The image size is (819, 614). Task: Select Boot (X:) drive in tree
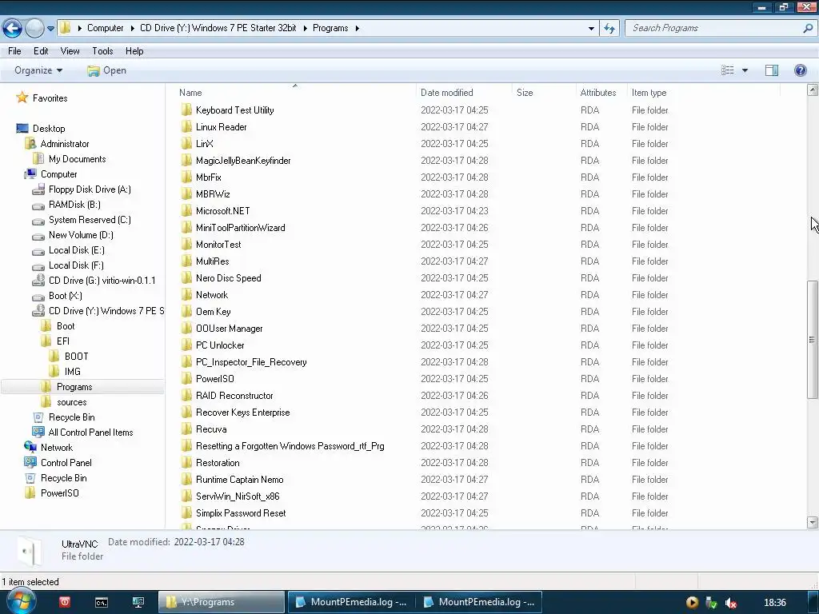tap(66, 296)
